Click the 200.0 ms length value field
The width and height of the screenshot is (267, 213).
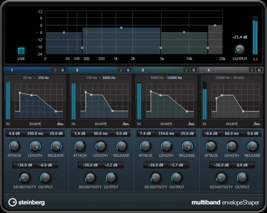click(35, 134)
